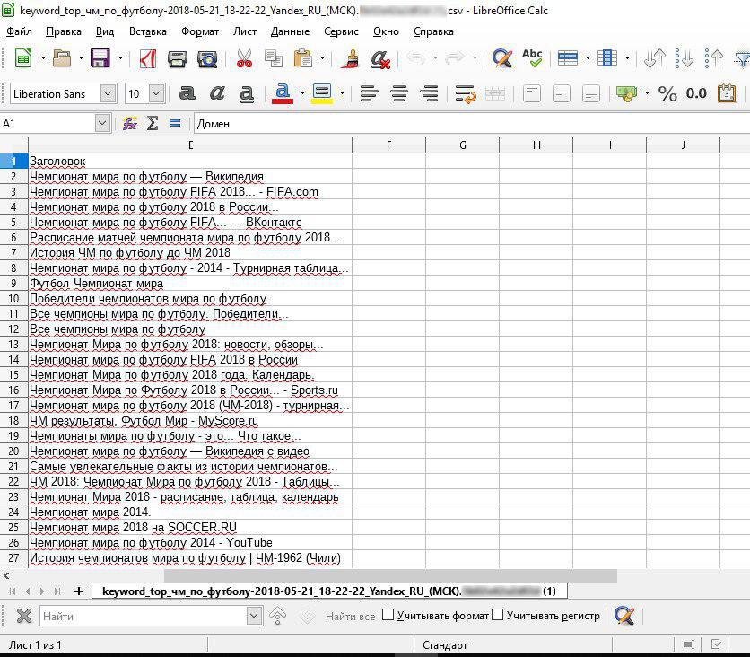Insert columns icon in toolbar
Viewport: 750px width, 657px height.
(607, 59)
